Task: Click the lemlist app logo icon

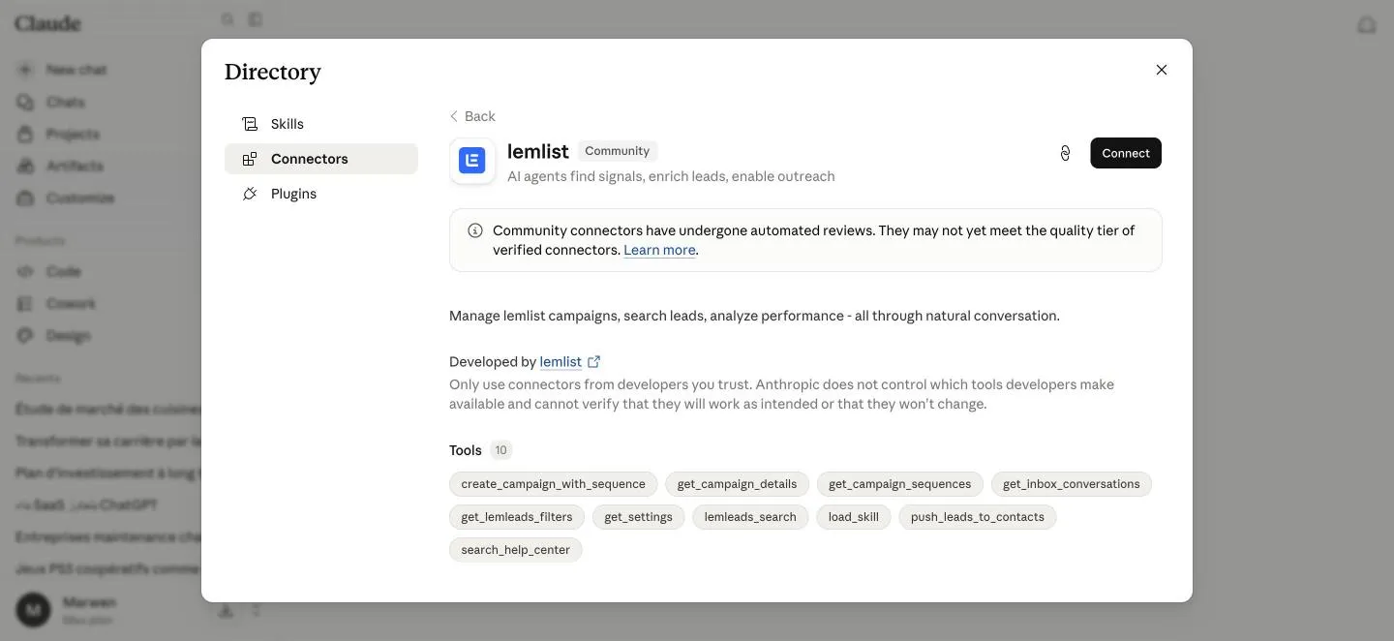Action: 472,161
